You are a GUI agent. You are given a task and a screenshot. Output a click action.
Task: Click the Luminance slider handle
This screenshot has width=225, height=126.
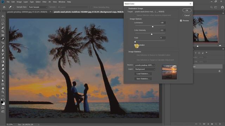tap(153, 27)
